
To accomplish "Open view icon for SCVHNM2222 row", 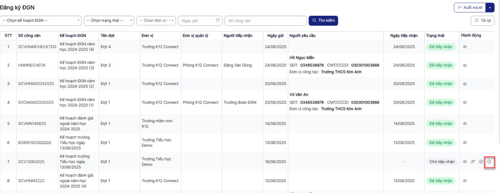I will coord(465,181).
